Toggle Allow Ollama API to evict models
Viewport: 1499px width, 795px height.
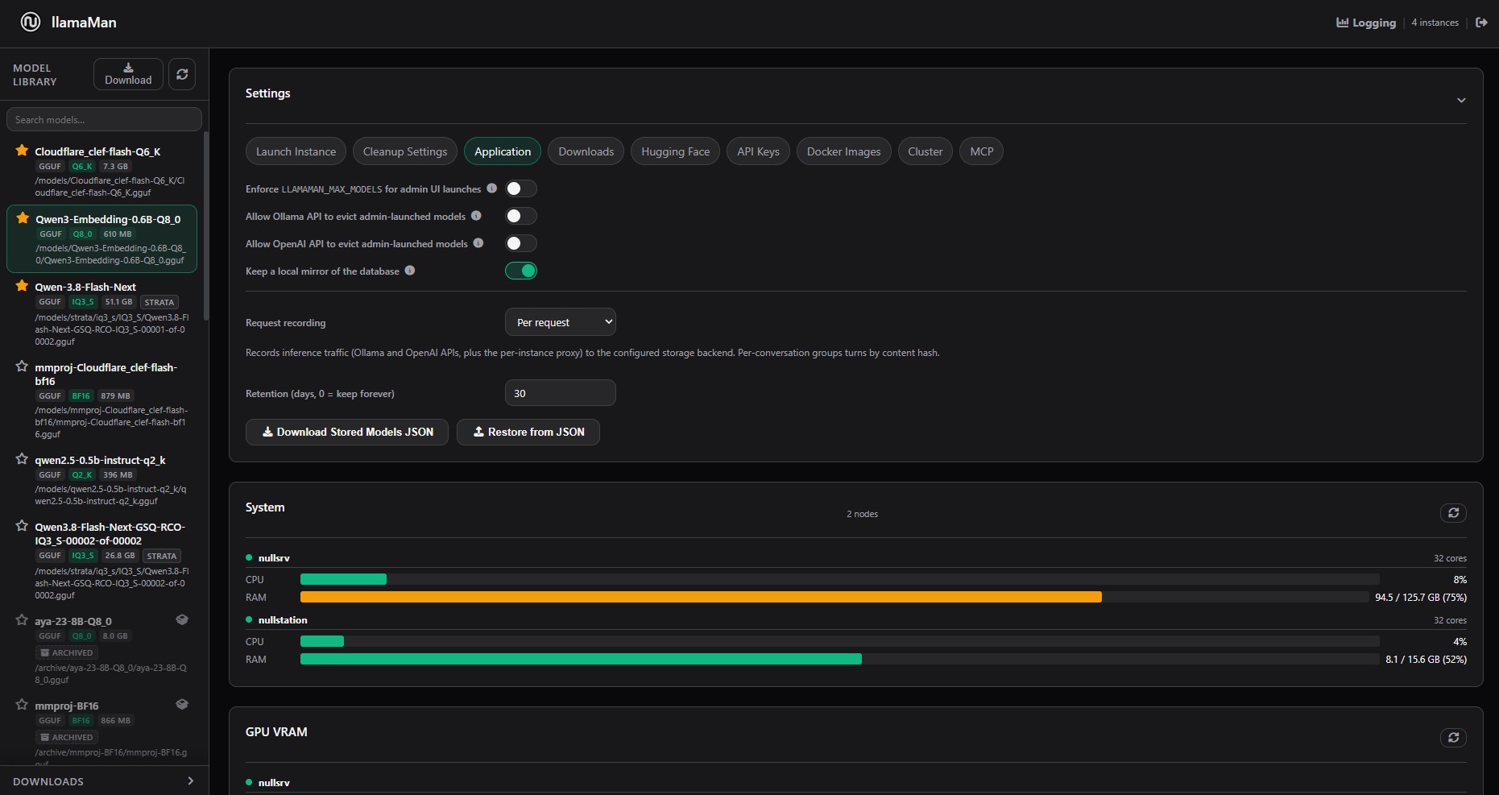(521, 216)
